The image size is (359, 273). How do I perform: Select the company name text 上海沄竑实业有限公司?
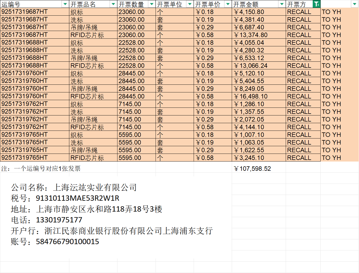[x=95, y=187]
